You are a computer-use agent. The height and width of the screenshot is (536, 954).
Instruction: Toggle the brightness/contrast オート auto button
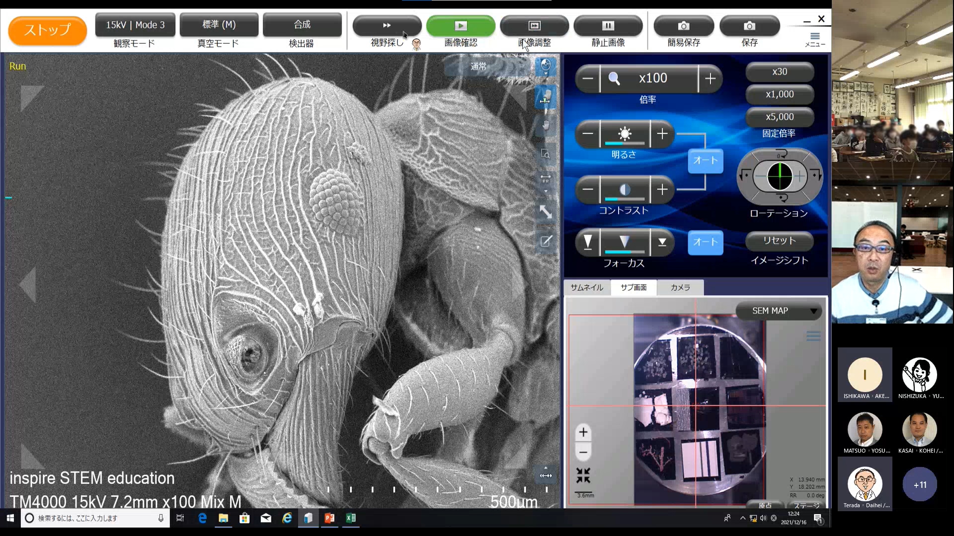tap(706, 160)
